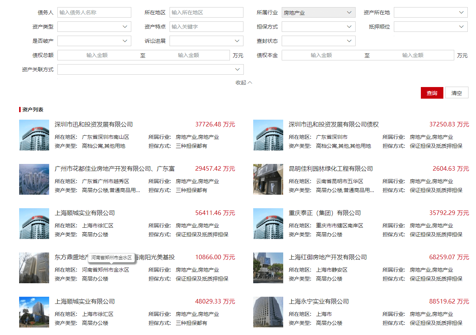The width and height of the screenshot is (476, 335).
Task: Click the 37726.48 万元 amount
Action: tap(215, 125)
